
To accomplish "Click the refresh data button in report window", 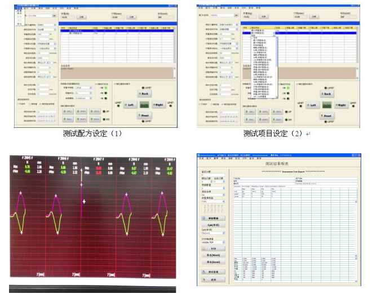I will (x=212, y=218).
